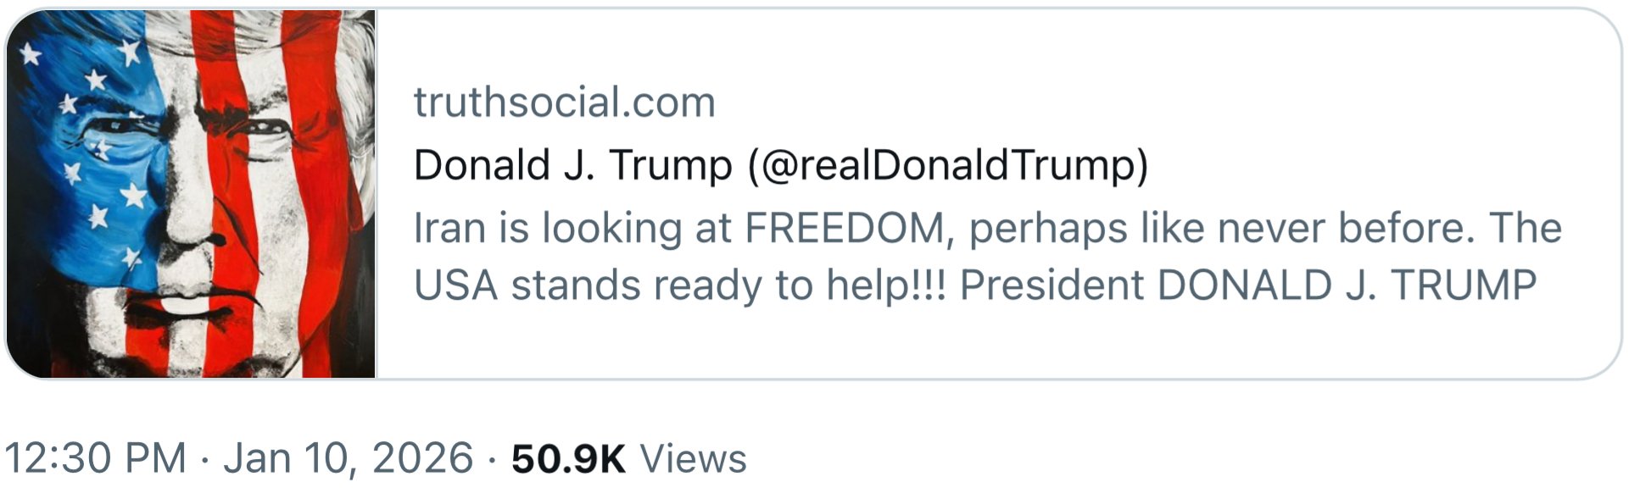Click the 50.9K view count
The width and height of the screenshot is (1646, 504).
coord(568,458)
